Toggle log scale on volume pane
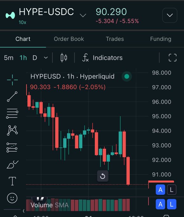 tap(172, 204)
